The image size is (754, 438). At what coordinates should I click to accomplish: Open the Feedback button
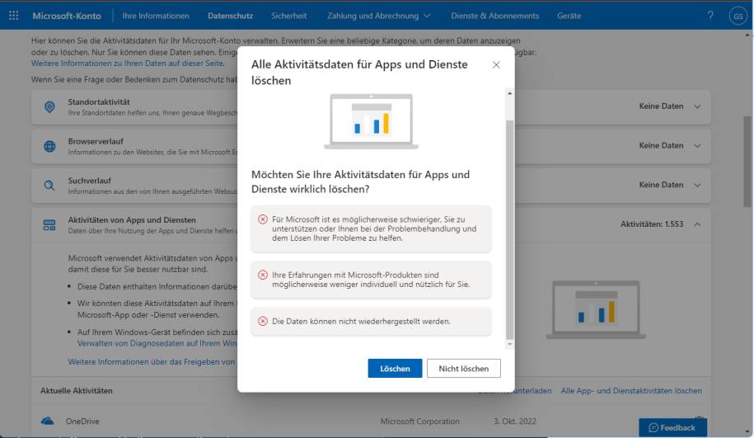pyautogui.click(x=672, y=427)
